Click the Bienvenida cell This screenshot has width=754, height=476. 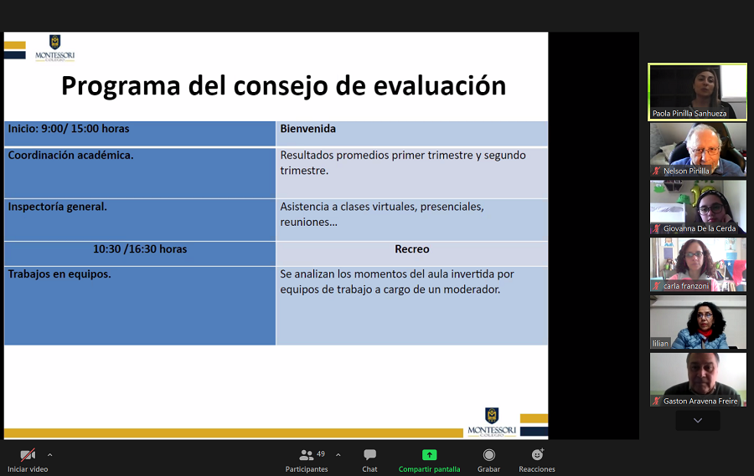pos(412,134)
